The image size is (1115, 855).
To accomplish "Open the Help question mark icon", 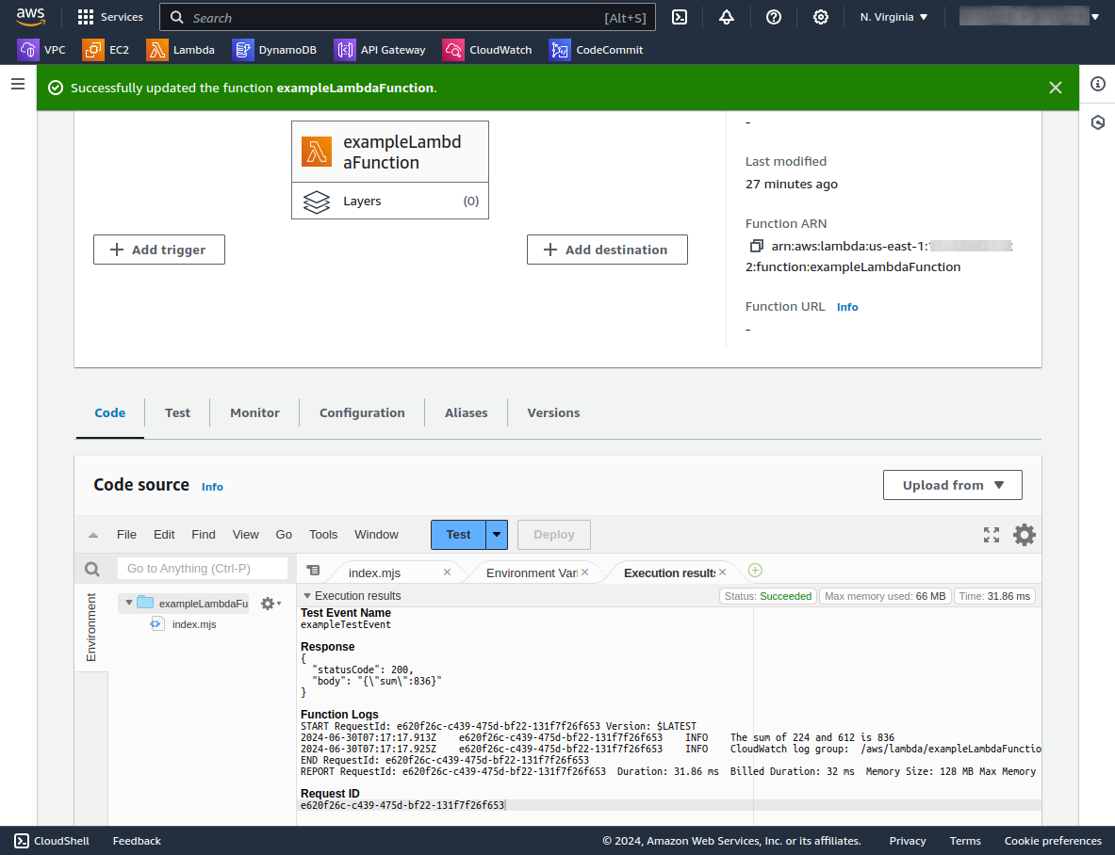I will (773, 17).
